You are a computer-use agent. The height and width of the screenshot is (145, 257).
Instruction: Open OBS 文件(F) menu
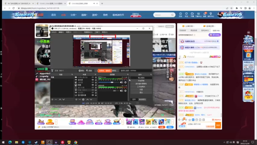click(x=54, y=32)
